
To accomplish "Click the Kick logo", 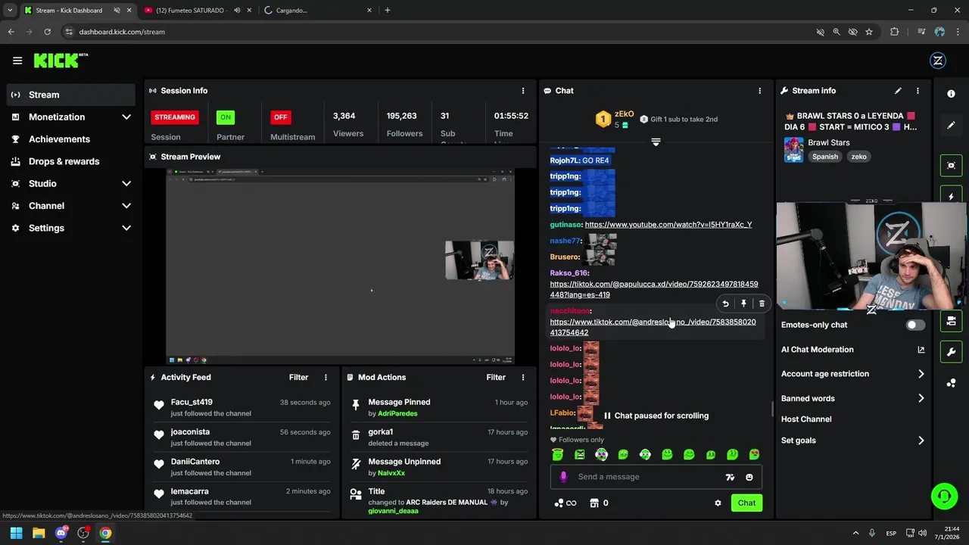I will point(60,61).
